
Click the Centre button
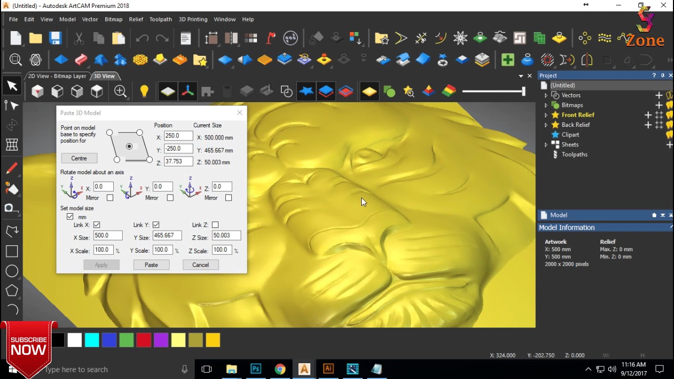point(79,158)
